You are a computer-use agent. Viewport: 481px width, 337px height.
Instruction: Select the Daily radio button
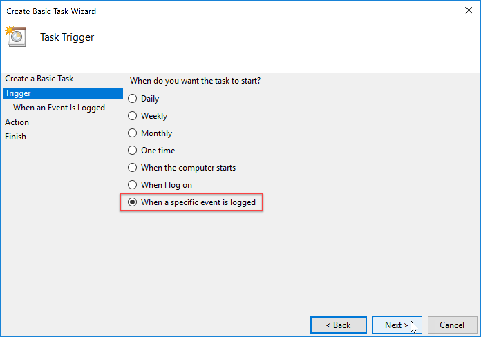click(x=132, y=98)
